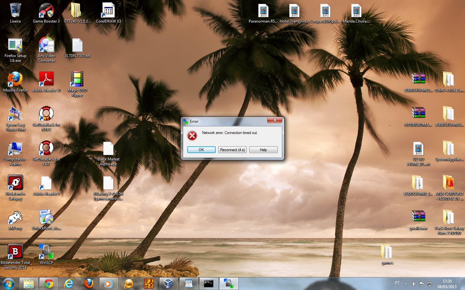This screenshot has width=465, height=290.
Task: Select the Epson Easy Photo Print icon
Action: pos(15,119)
